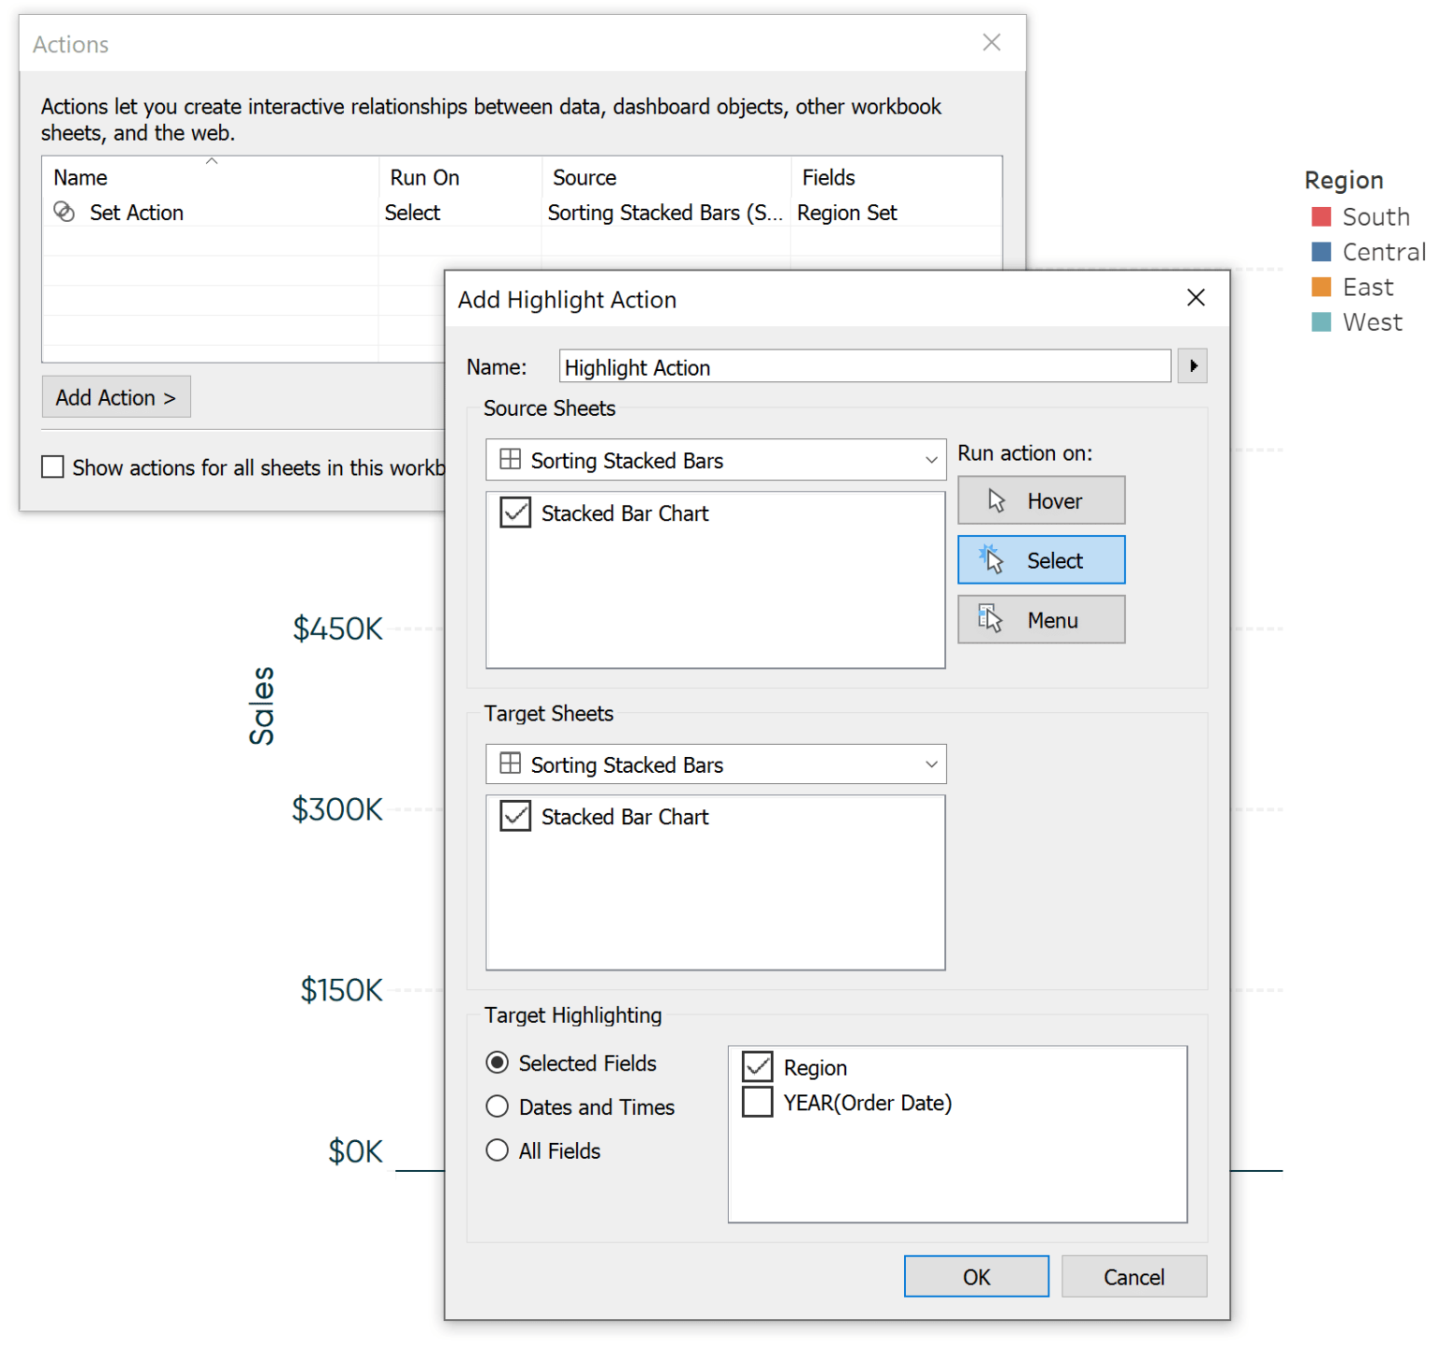Click the Highlight Action name field

[862, 366]
